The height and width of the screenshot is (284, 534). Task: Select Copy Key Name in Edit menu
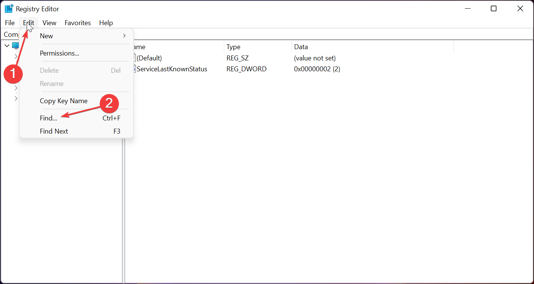77,101
